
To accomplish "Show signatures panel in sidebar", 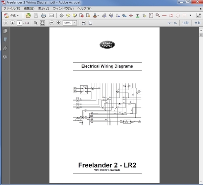I will 5,57.
